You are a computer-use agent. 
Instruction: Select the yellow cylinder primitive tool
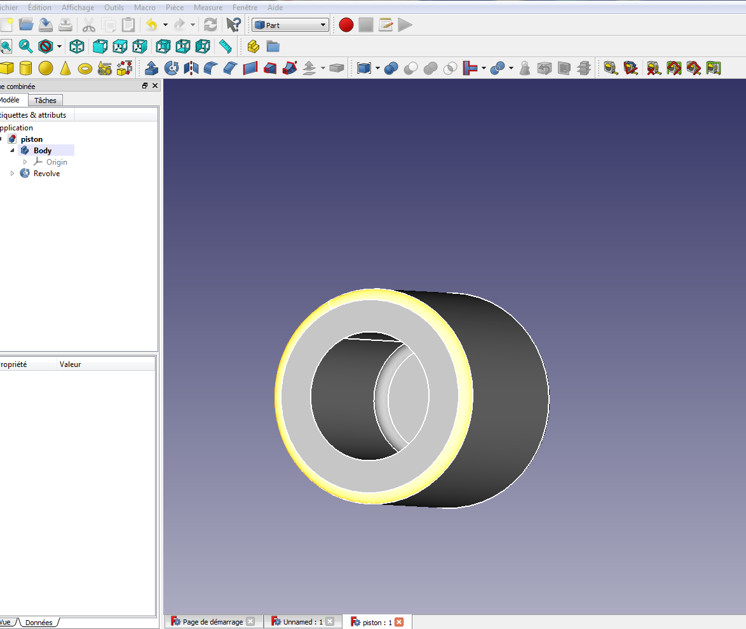tap(25, 68)
